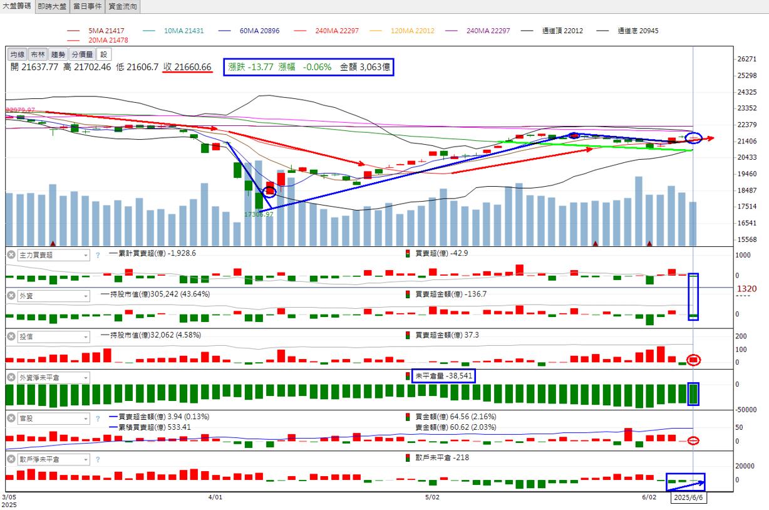Toggle the 趨勢 trend overlay
Viewport: 769px width, 510px height.
(58, 55)
